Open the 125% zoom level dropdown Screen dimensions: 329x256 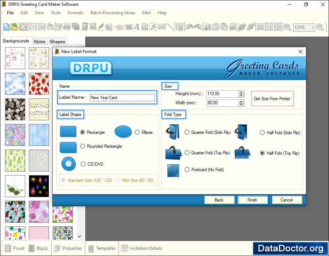[313, 27]
